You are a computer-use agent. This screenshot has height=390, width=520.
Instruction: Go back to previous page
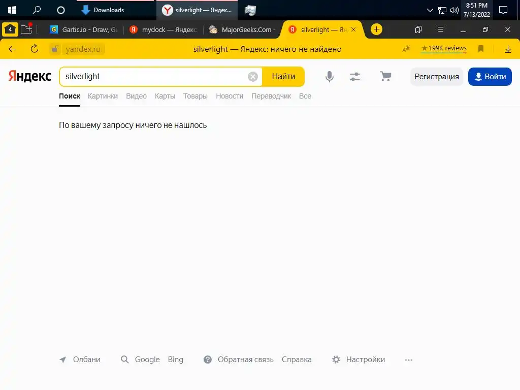(12, 49)
